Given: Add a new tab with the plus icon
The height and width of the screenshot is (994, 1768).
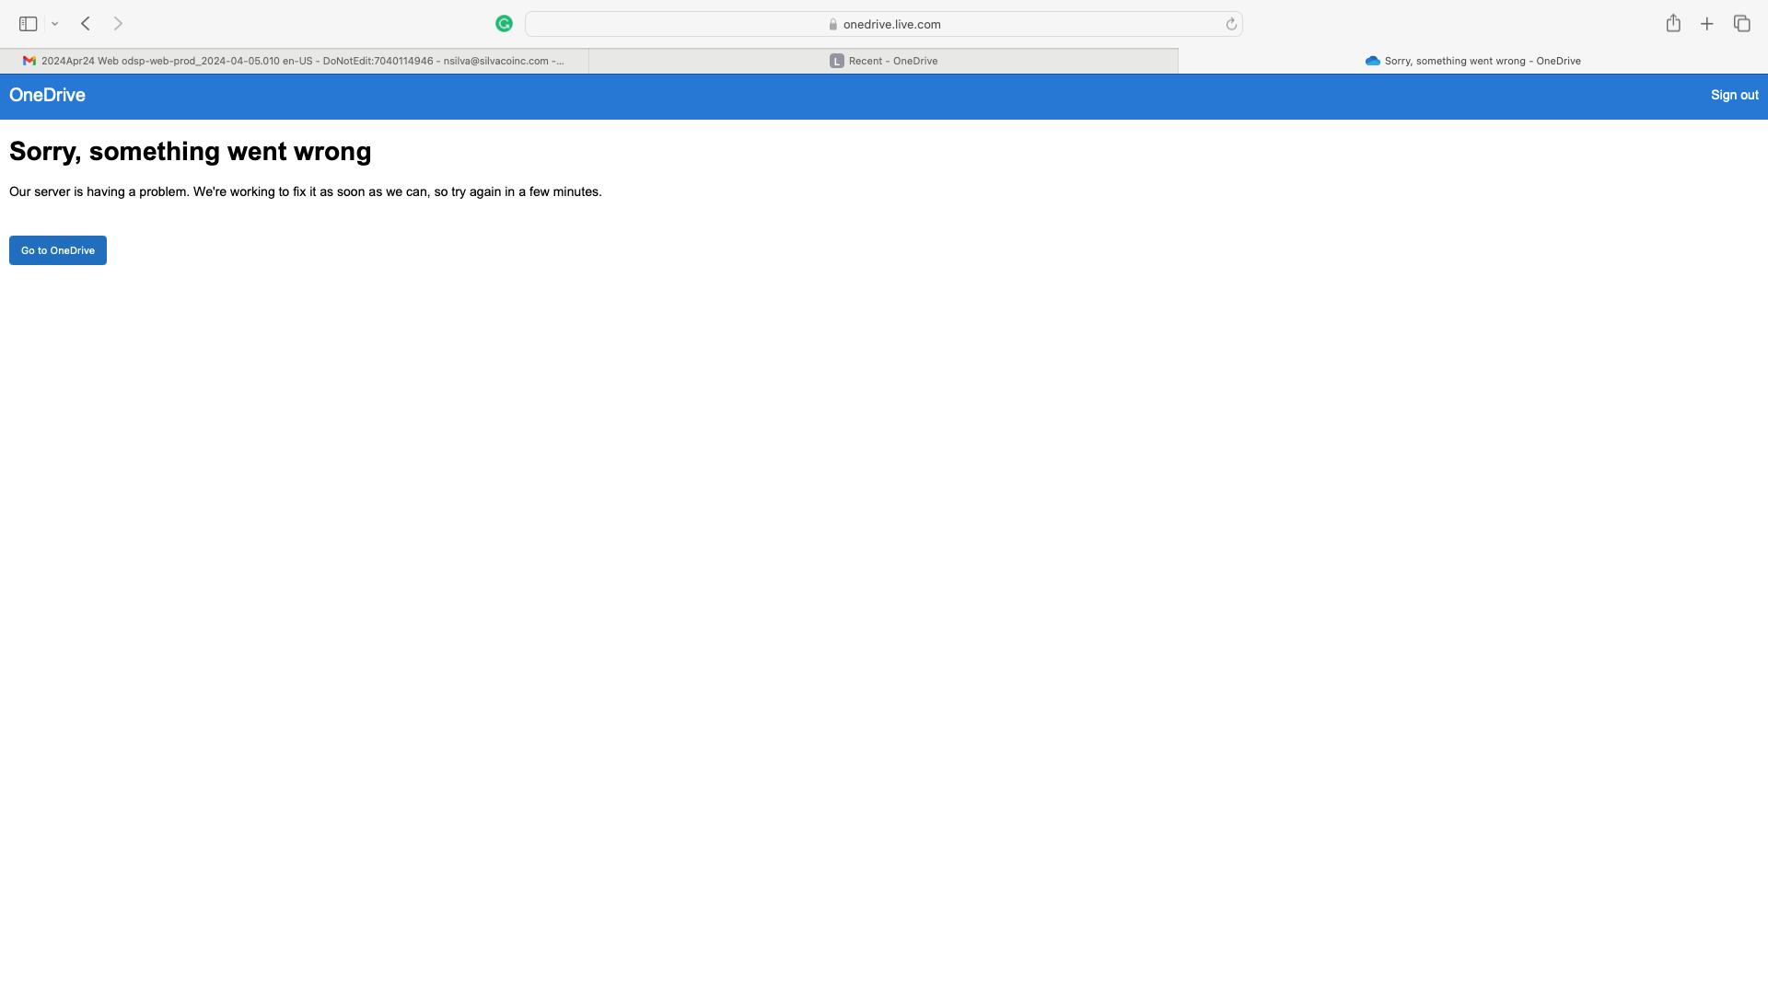Looking at the screenshot, I should [1707, 24].
